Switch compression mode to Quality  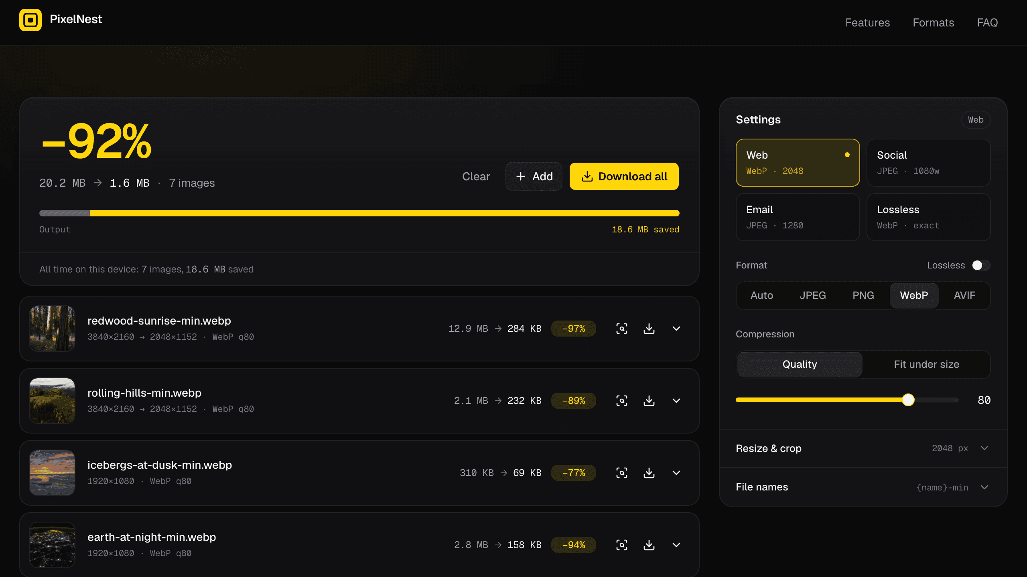800,365
